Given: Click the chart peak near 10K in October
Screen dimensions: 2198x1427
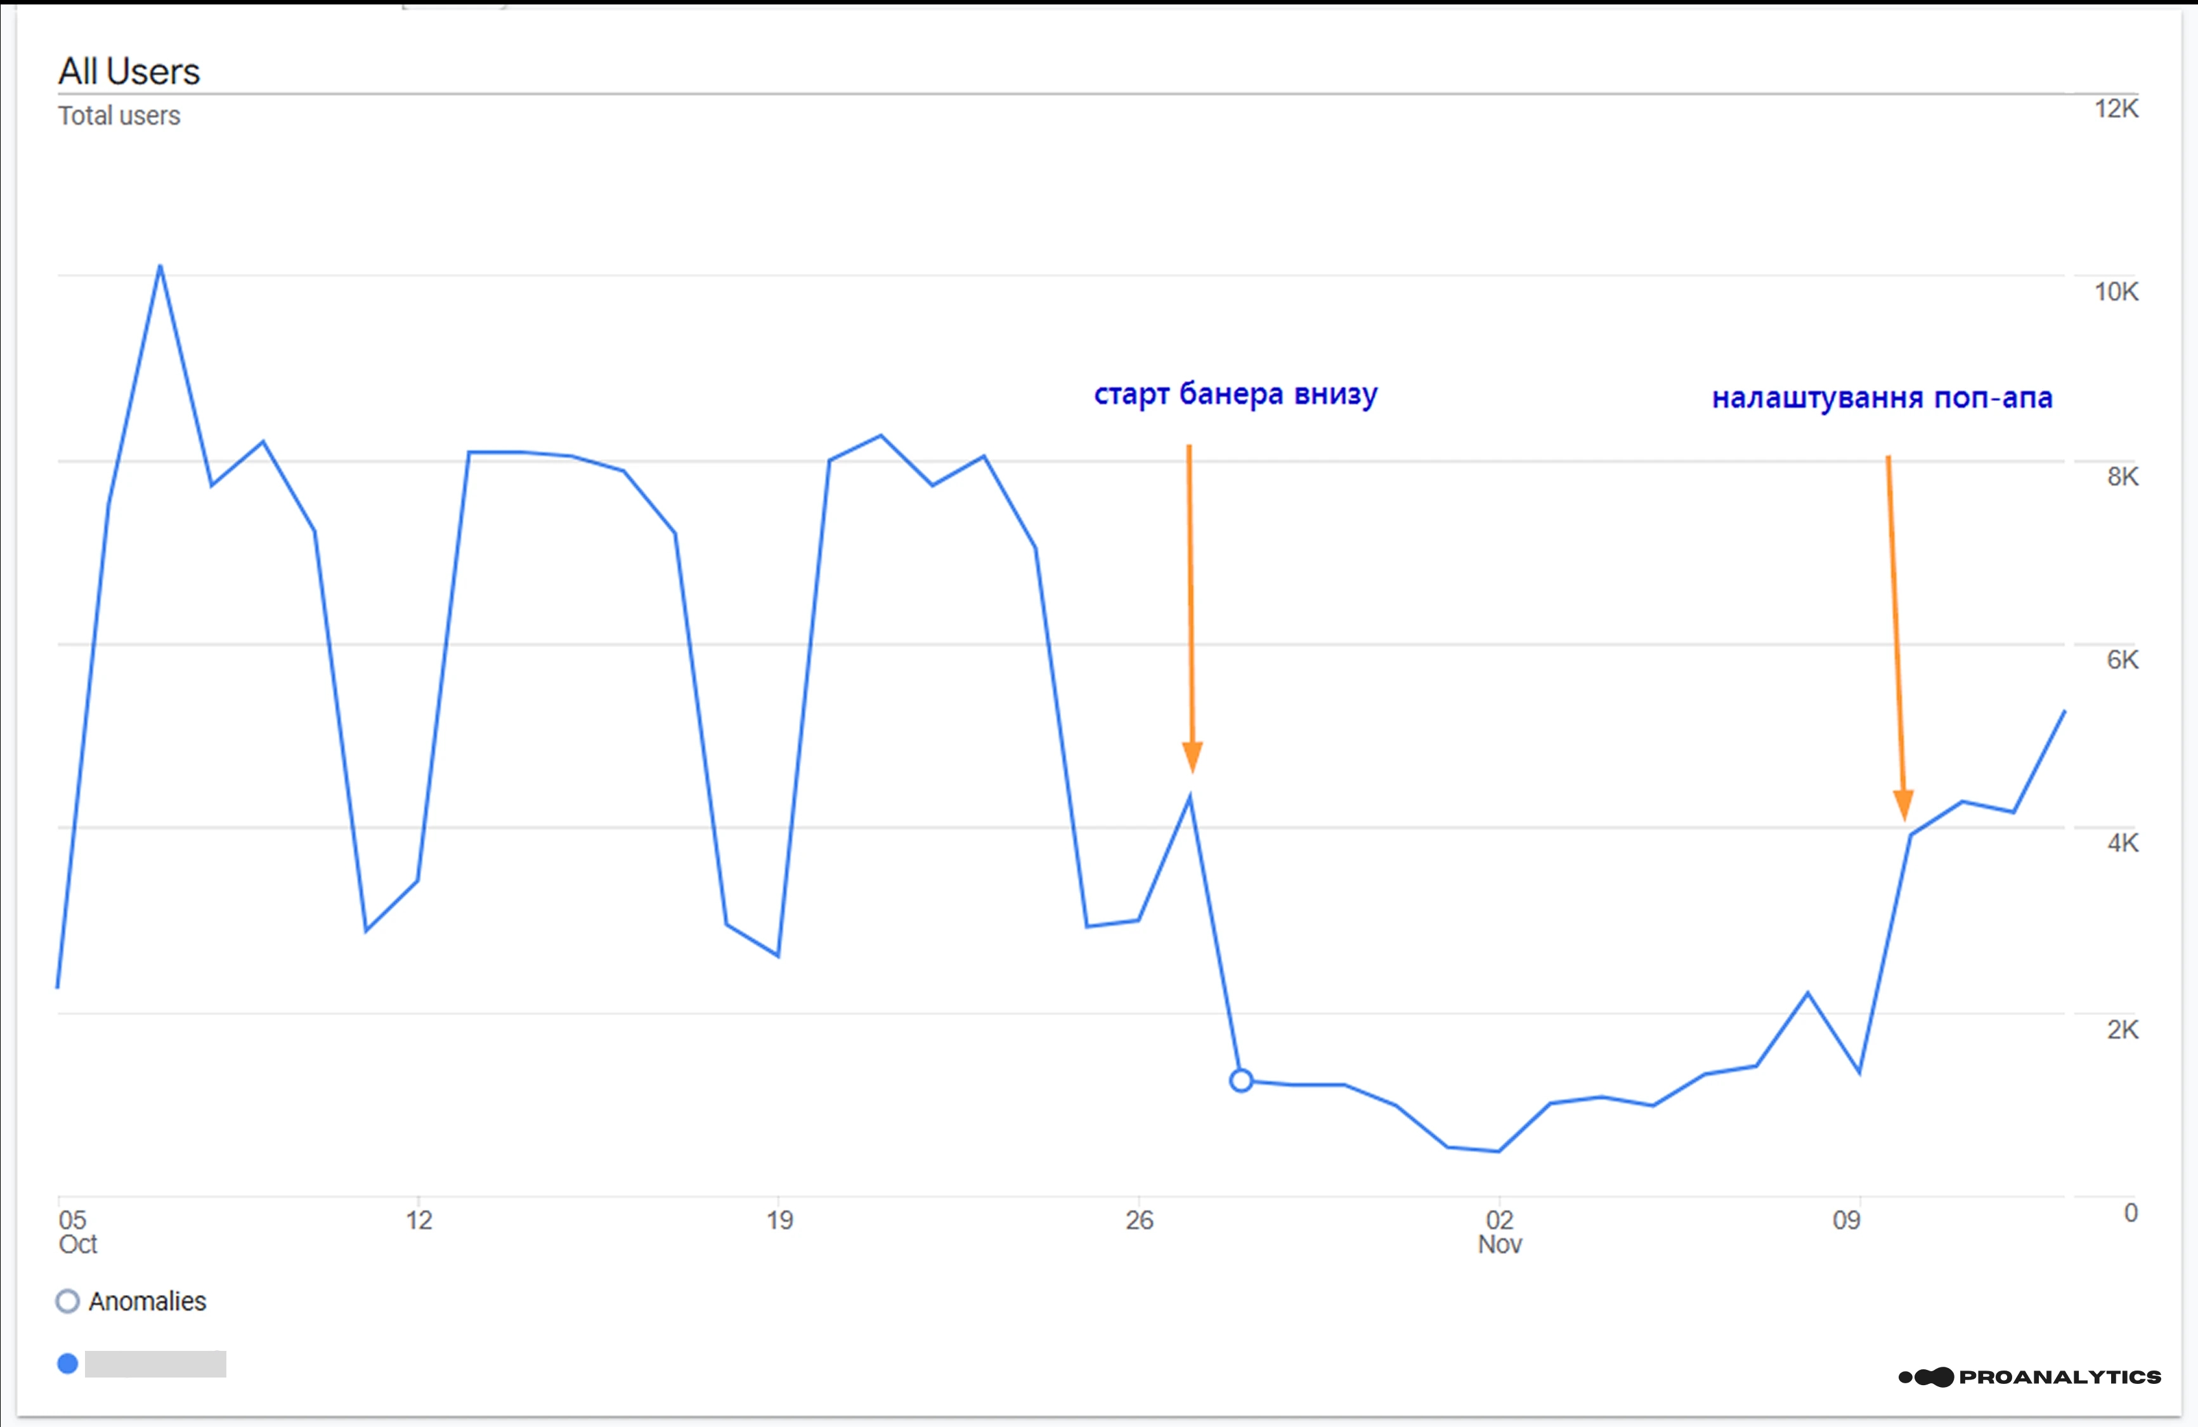Looking at the screenshot, I should click(159, 267).
